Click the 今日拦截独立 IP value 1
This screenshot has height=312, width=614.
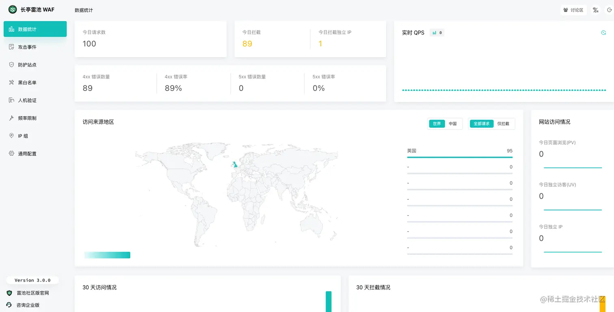(320, 44)
